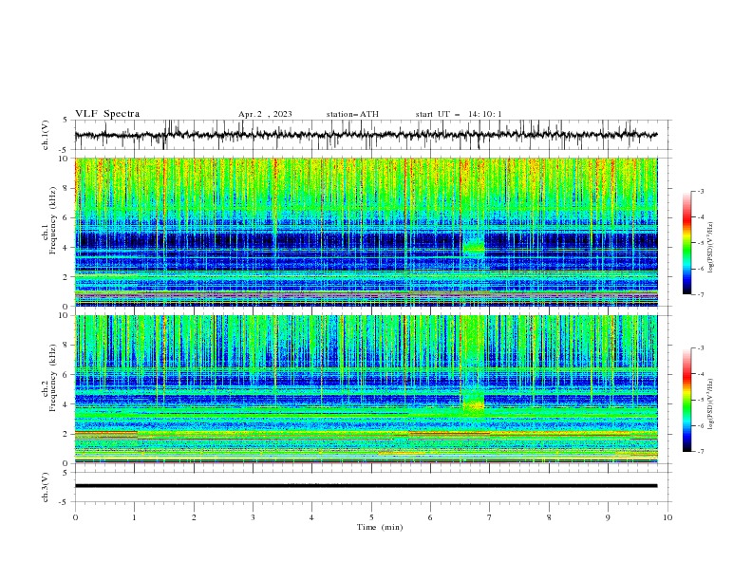Click the ch.3 flat black trace

[366, 486]
